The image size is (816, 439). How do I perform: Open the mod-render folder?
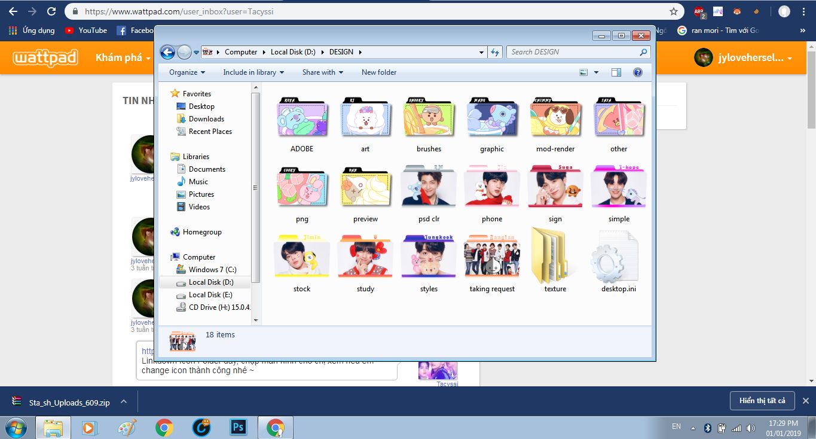click(x=555, y=124)
